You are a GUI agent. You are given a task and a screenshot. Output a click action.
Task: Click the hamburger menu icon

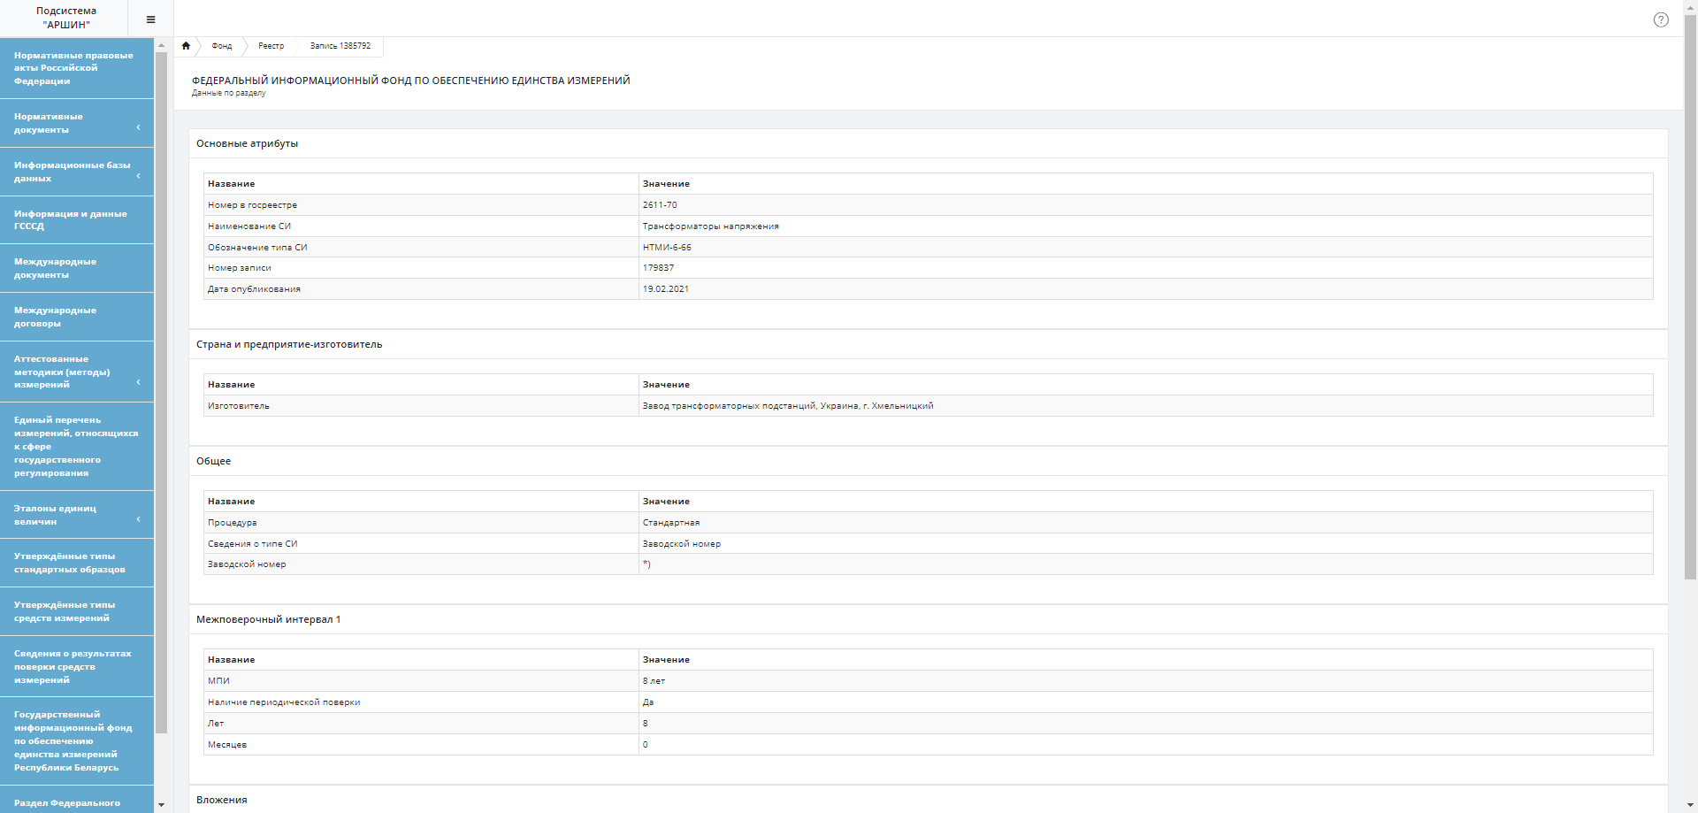click(150, 19)
